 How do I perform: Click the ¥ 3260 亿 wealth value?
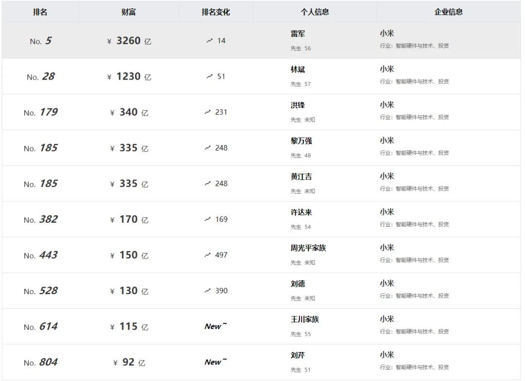coord(129,41)
